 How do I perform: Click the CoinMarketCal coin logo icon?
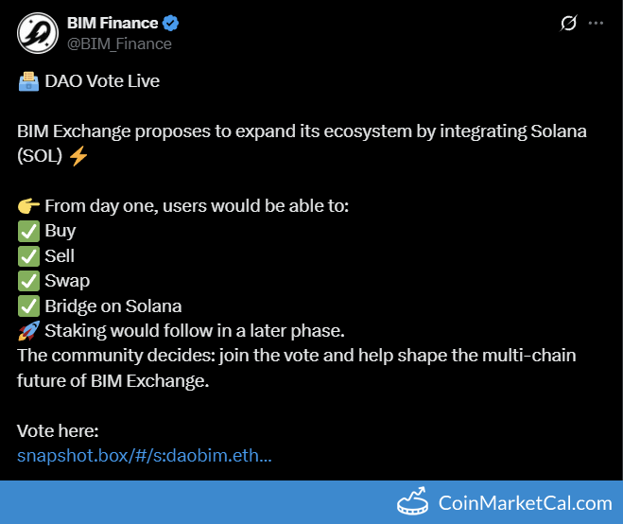pos(413,501)
